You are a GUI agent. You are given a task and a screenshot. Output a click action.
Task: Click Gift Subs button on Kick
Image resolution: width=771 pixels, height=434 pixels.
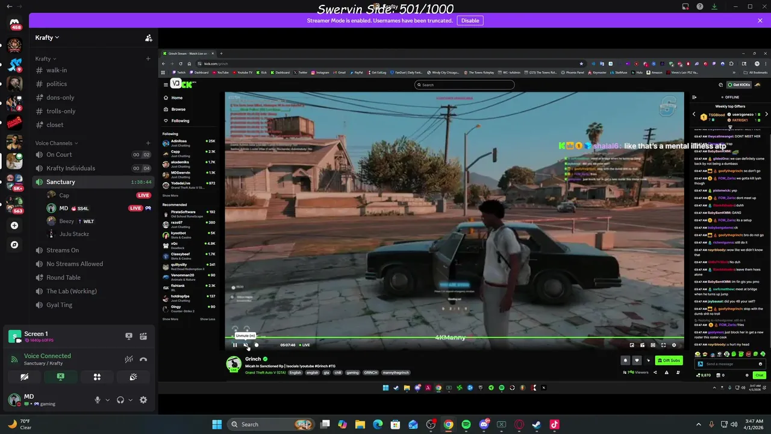coord(669,360)
